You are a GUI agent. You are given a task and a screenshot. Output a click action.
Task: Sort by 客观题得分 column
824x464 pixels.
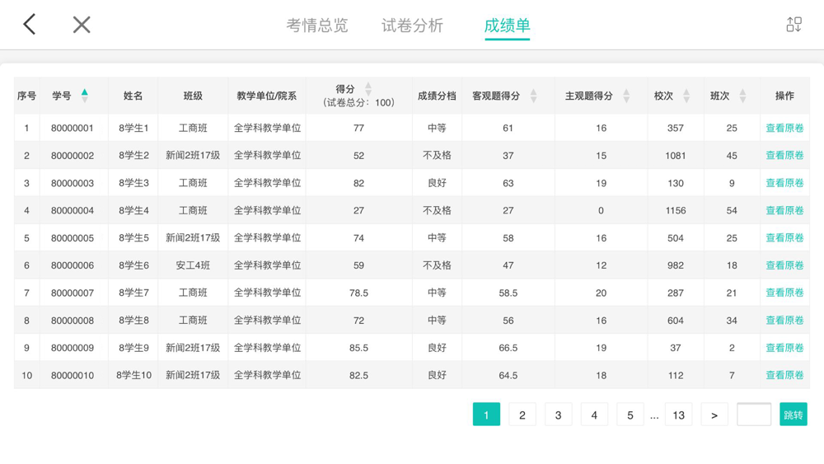533,96
